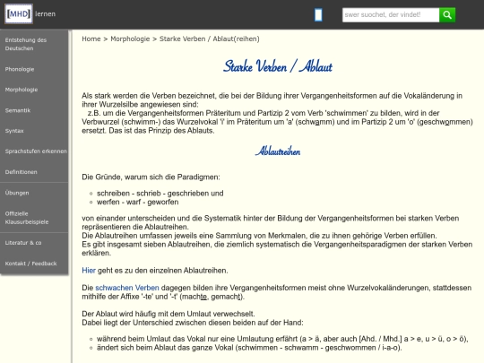Click the green search magnifier button

(x=447, y=15)
